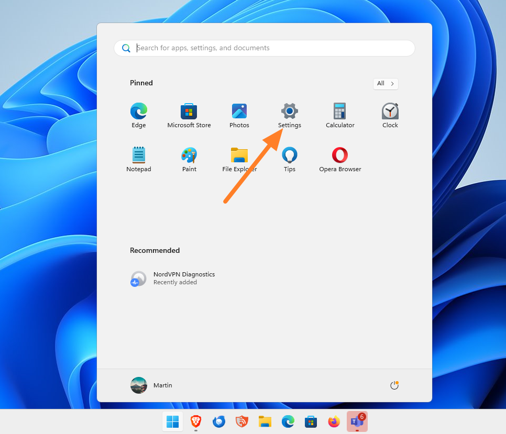Close Start menu via taskbar Start button
Image resolution: width=506 pixels, height=434 pixels.
click(172, 421)
